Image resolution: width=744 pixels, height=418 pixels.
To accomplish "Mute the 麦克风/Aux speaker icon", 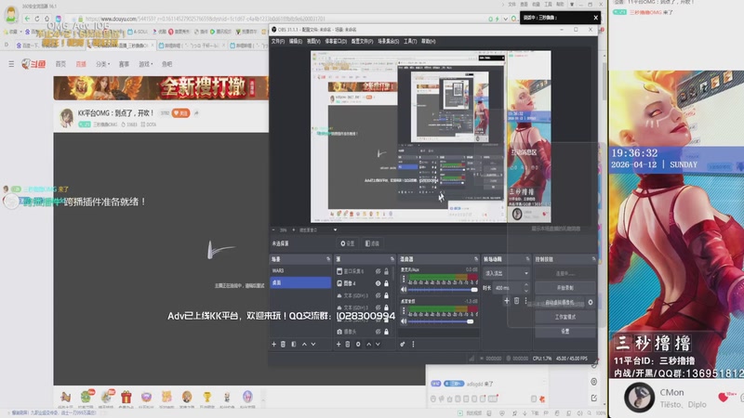I will (x=404, y=290).
